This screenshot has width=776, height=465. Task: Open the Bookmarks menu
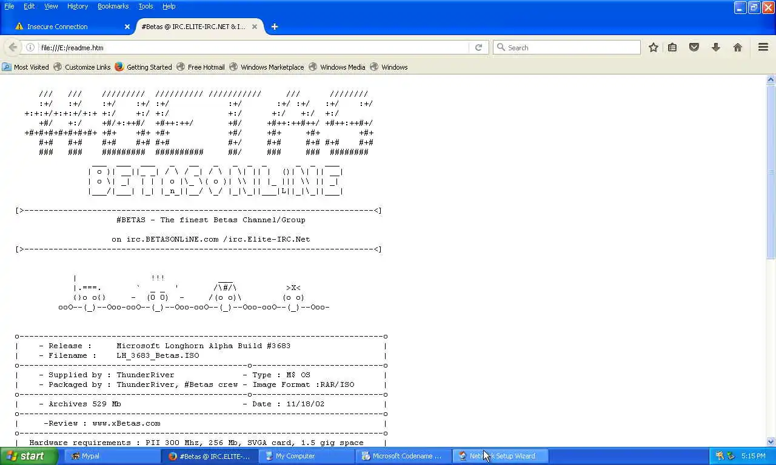click(x=113, y=6)
